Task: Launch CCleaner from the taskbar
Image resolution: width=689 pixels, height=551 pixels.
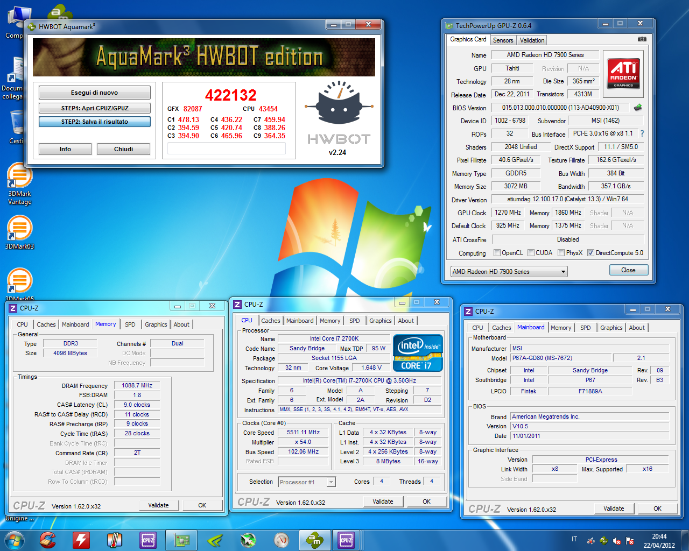Action: point(47,540)
